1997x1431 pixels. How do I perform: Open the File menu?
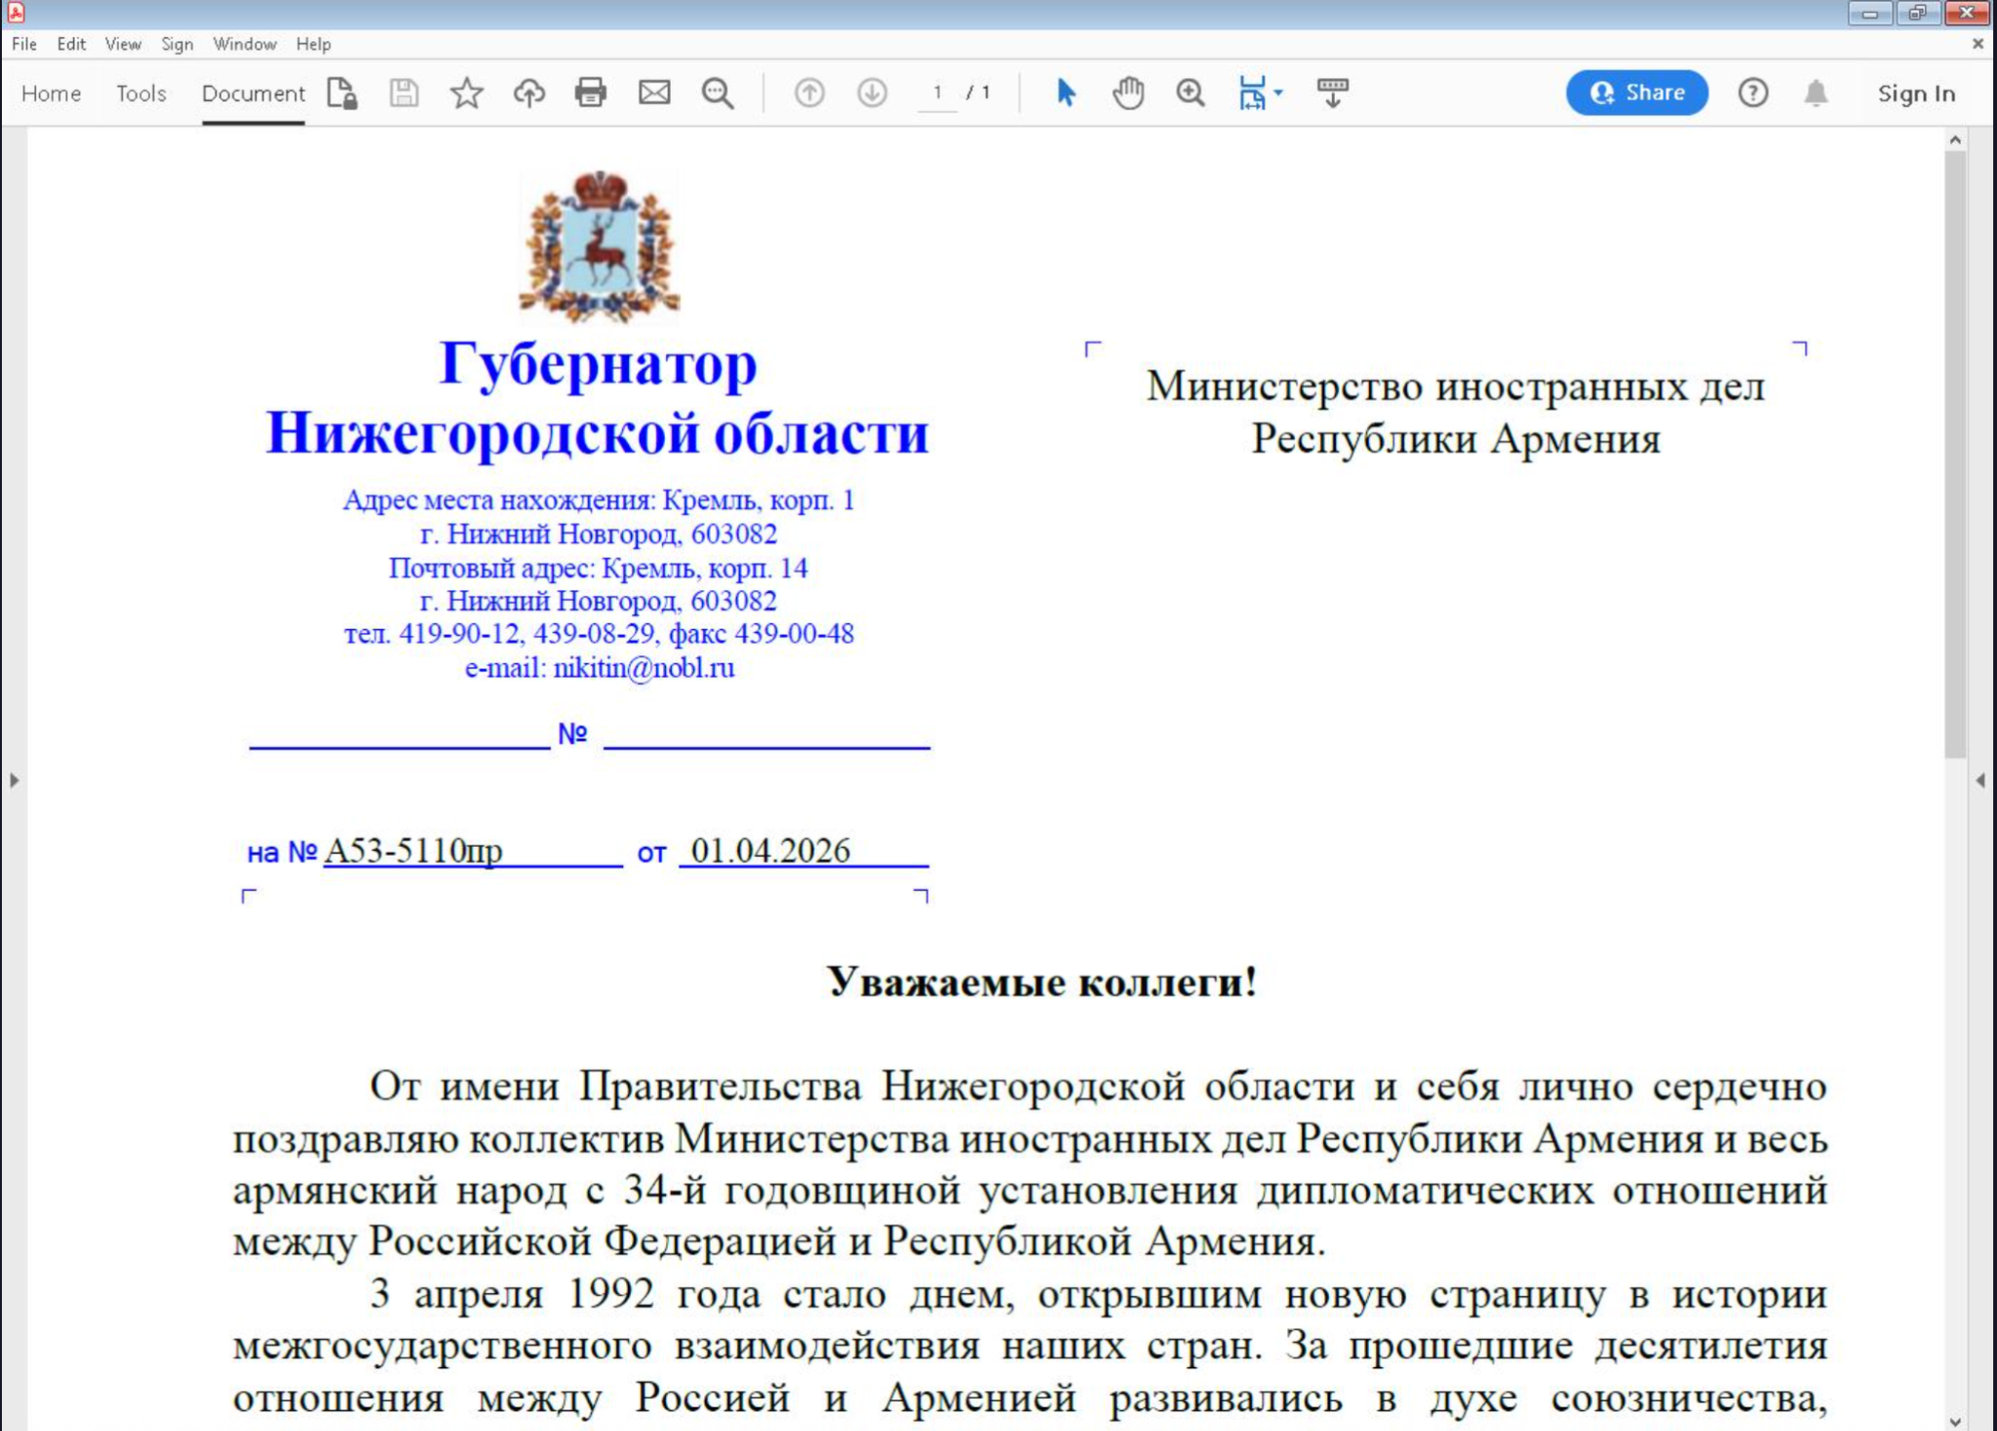(24, 44)
